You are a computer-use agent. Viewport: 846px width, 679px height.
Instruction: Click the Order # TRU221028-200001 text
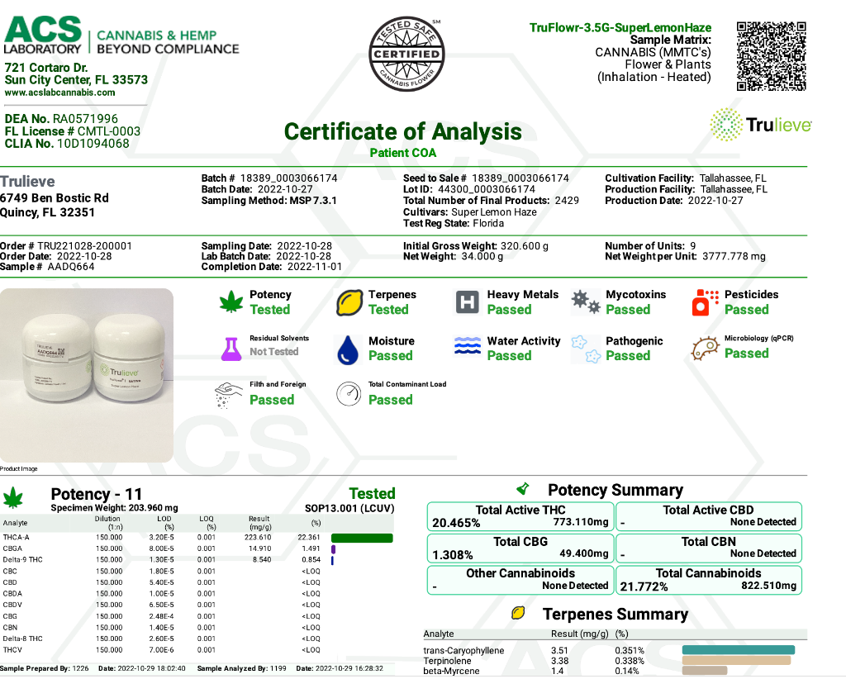point(66,246)
